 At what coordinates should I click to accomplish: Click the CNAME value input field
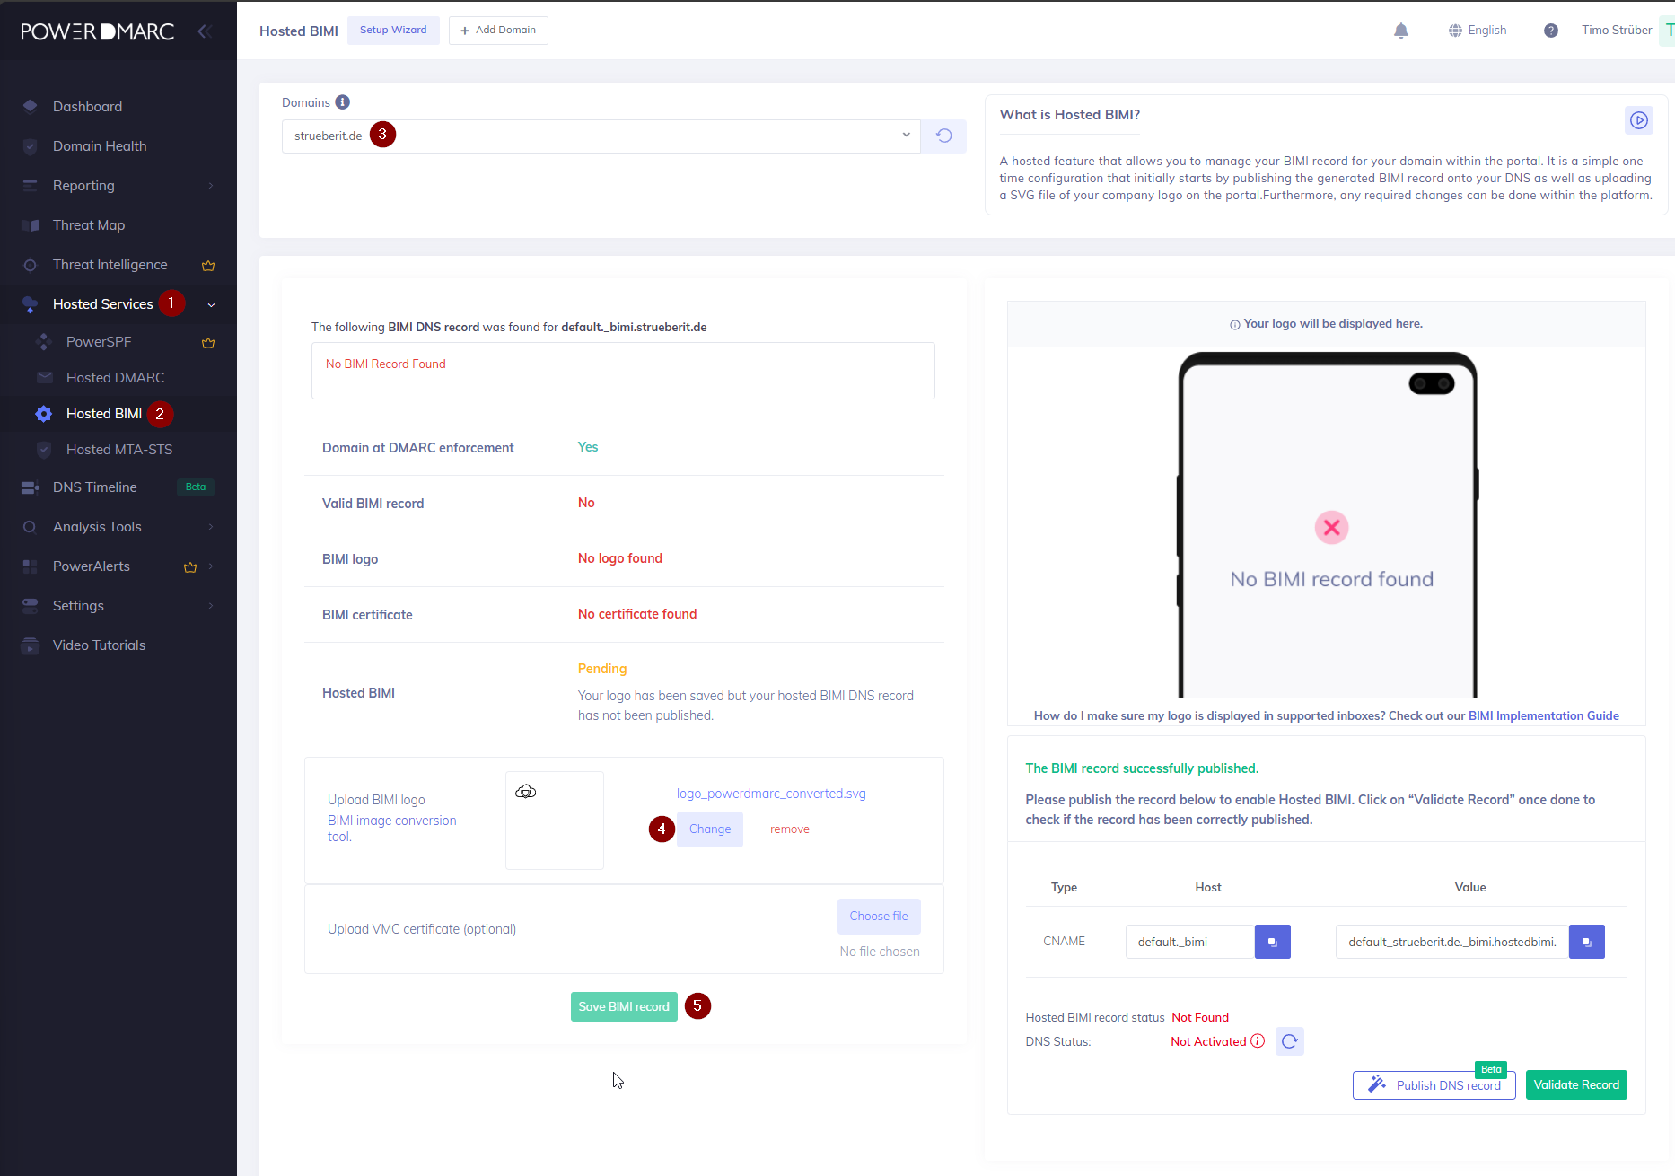coord(1451,942)
